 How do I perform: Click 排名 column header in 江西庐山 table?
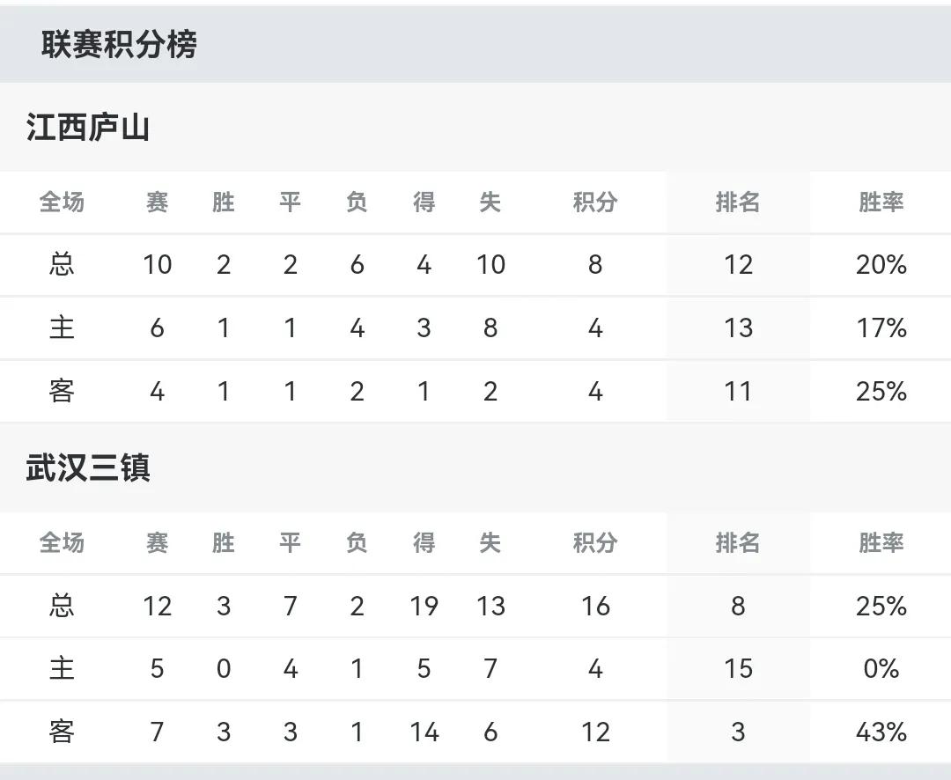click(x=738, y=202)
